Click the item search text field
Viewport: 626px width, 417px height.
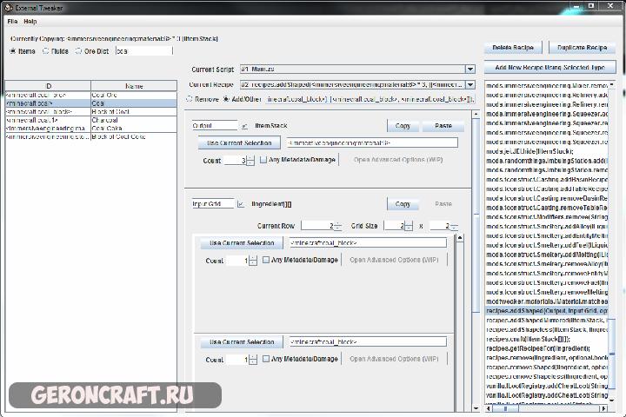pos(143,50)
